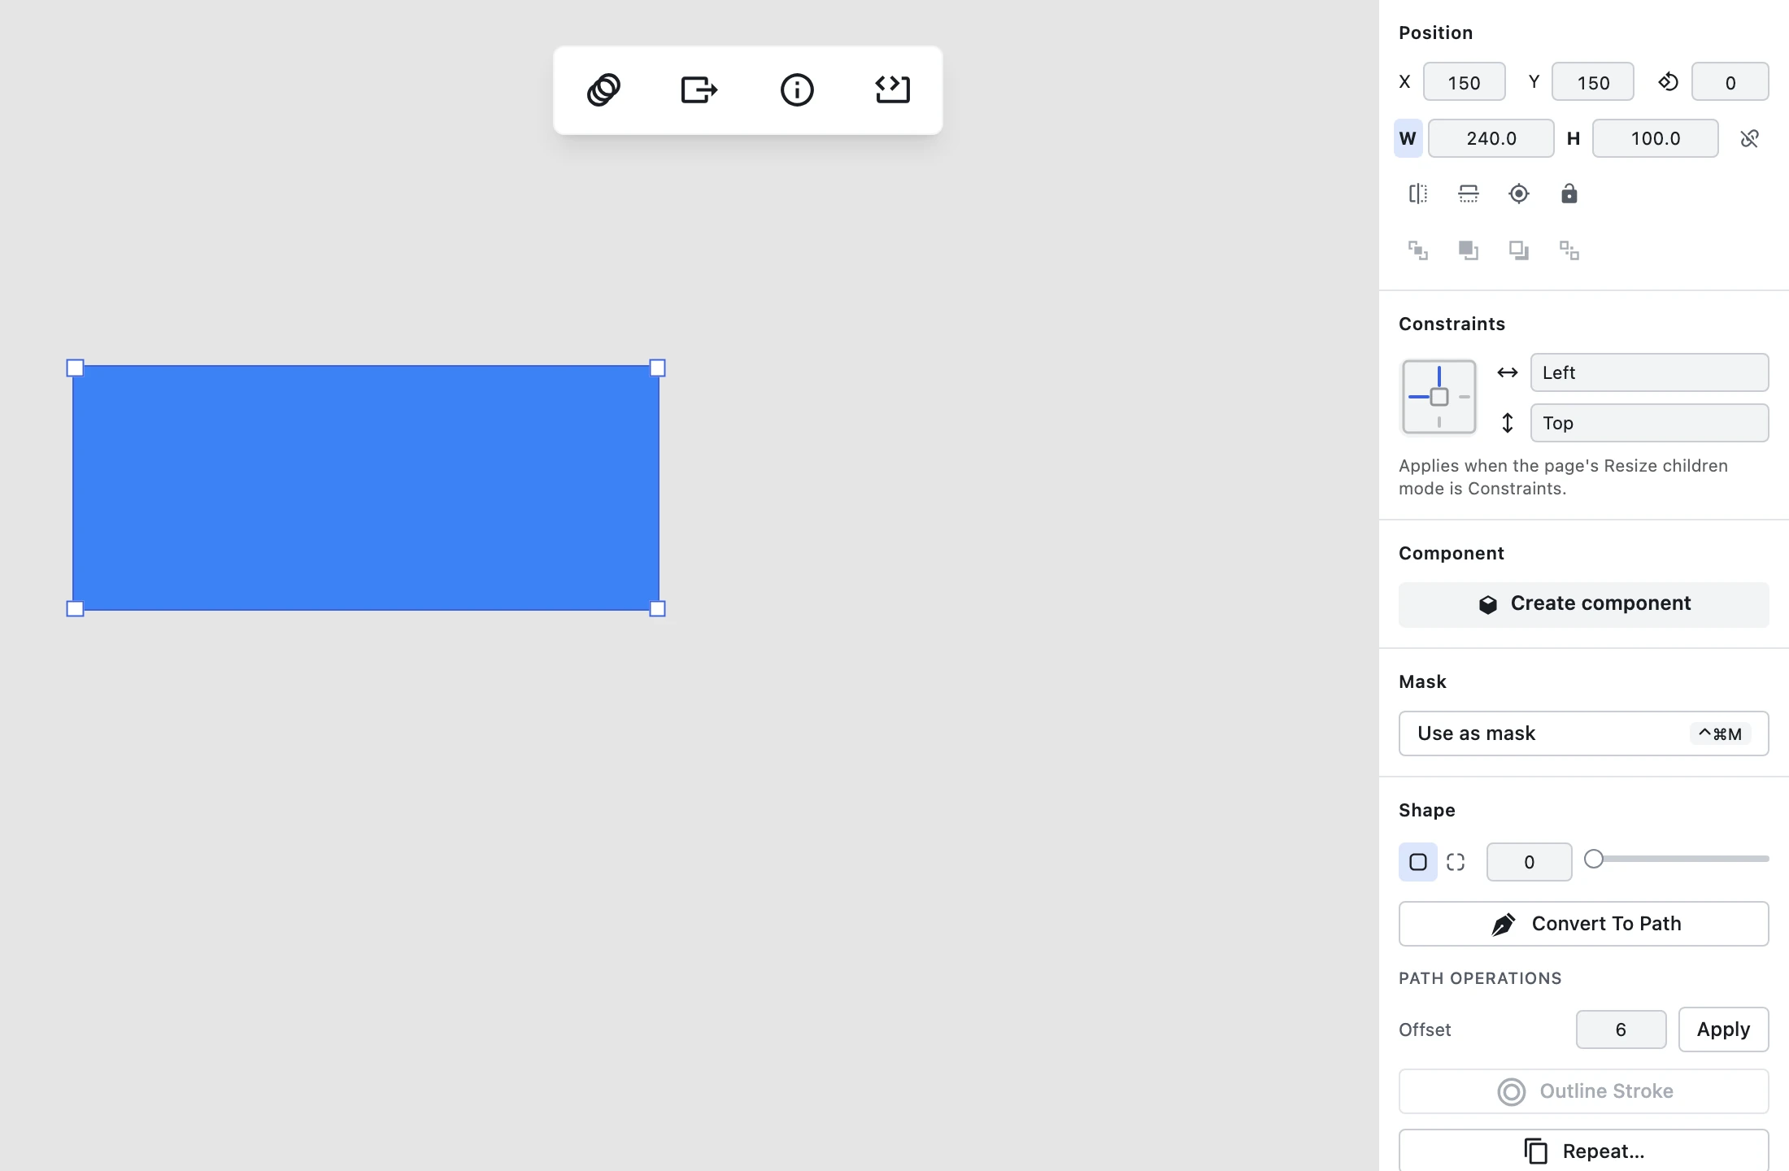This screenshot has width=1789, height=1171.
Task: Select uniform corner radius mode
Action: point(1418,862)
